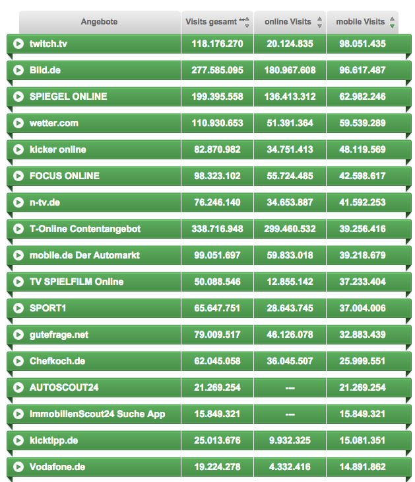Image resolution: width=415 pixels, height=482 pixels.
Task: Click Vodafone.de mobile visits value
Action: tap(362, 467)
